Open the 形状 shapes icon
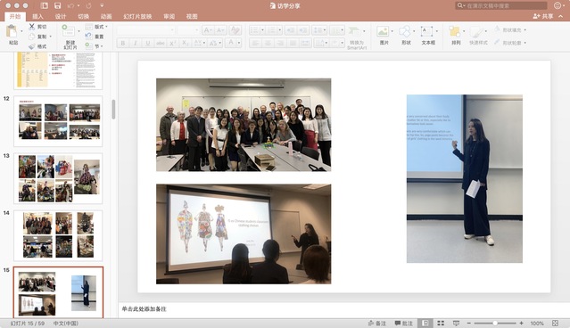The width and height of the screenshot is (570, 328). [405, 31]
